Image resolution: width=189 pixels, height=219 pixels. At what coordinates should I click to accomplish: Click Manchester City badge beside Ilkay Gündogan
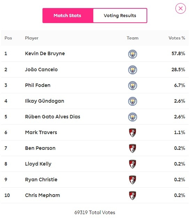coord(133,101)
